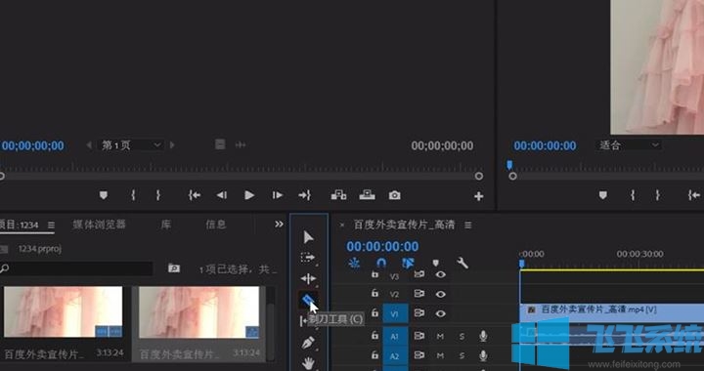Go to previous page arrow in Source monitor
704x371 pixels.
click(x=89, y=145)
